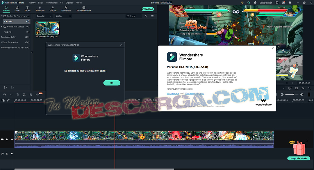Click the fullscreen expand arrows icon
Image resolution: width=314 pixels, height=170 pixels.
[x=309, y=88]
